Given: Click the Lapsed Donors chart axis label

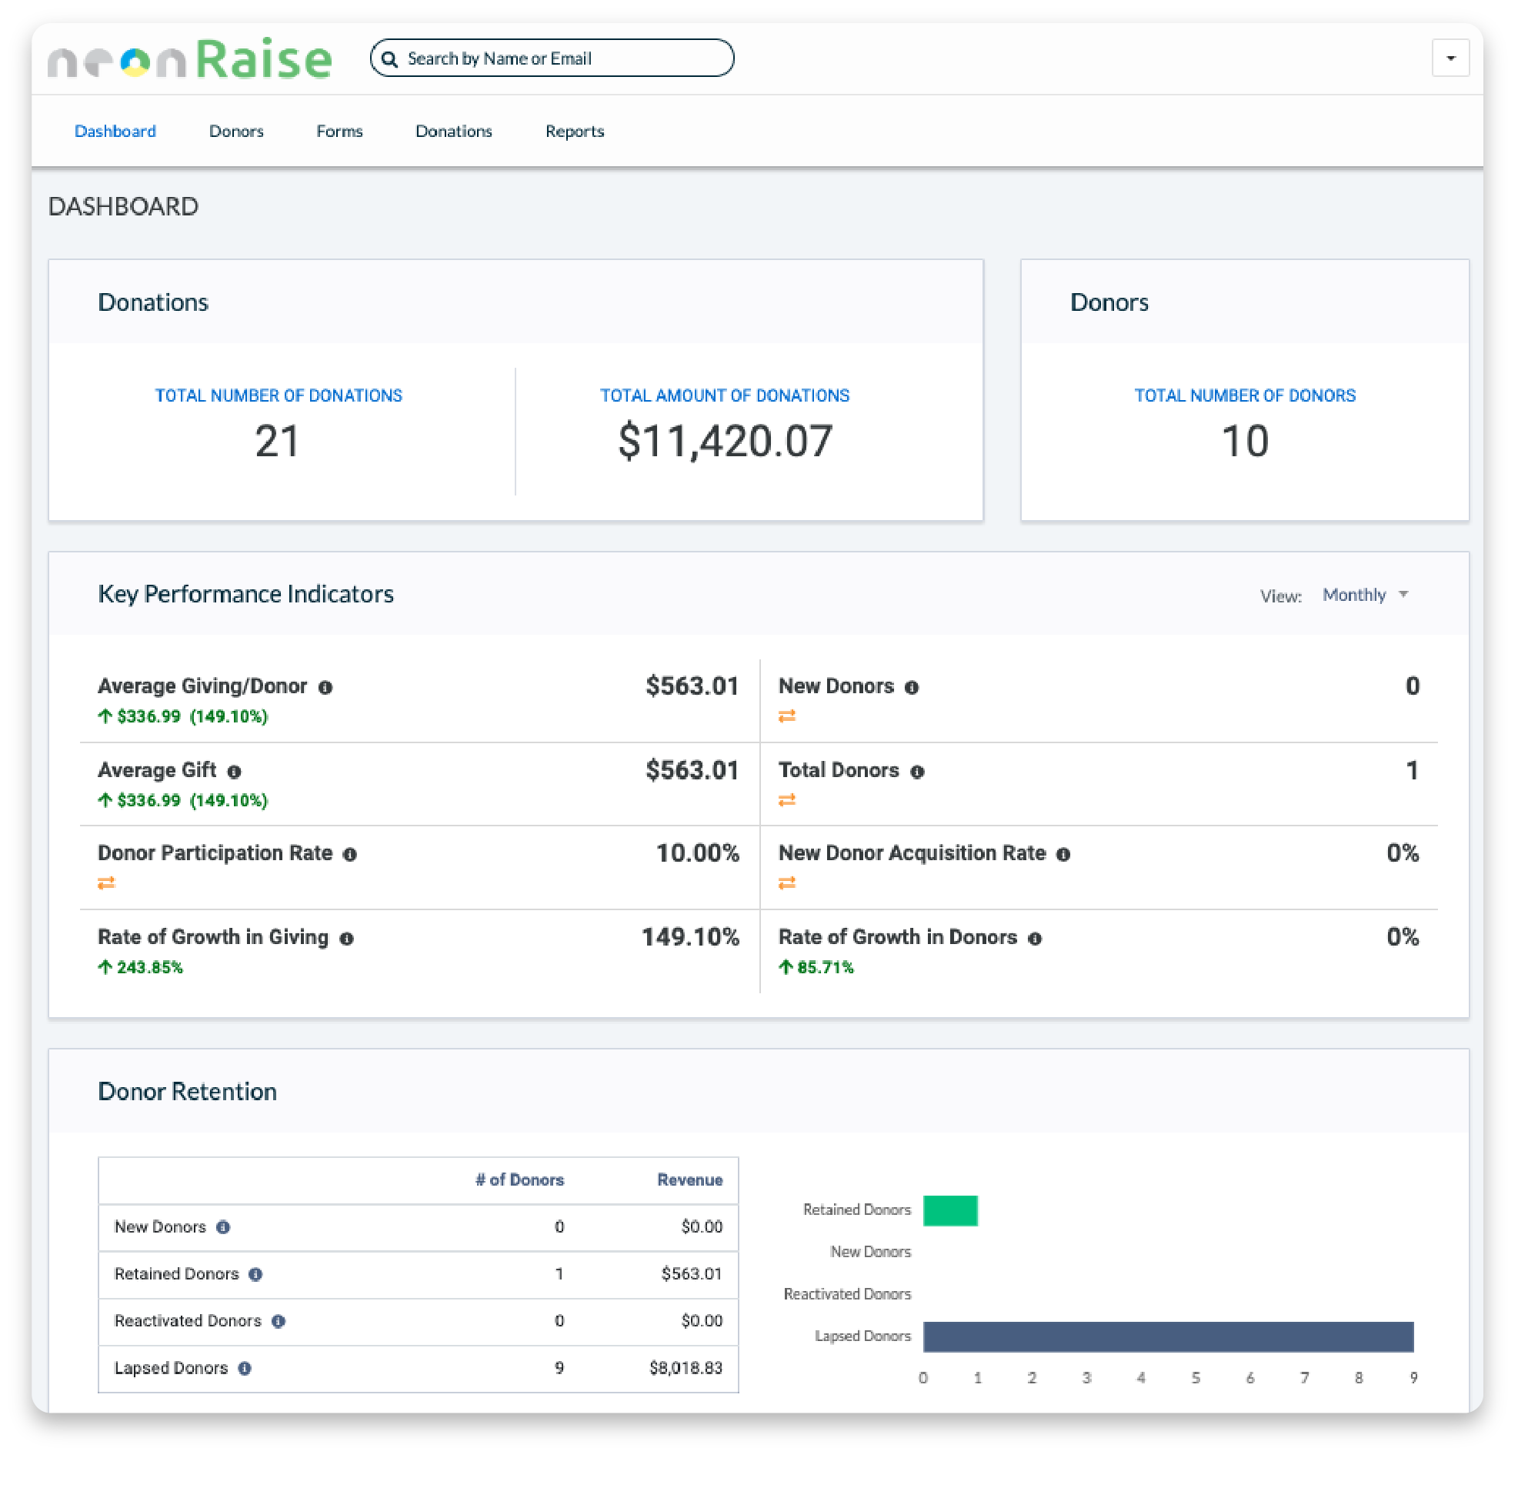Looking at the screenshot, I should [x=862, y=1337].
